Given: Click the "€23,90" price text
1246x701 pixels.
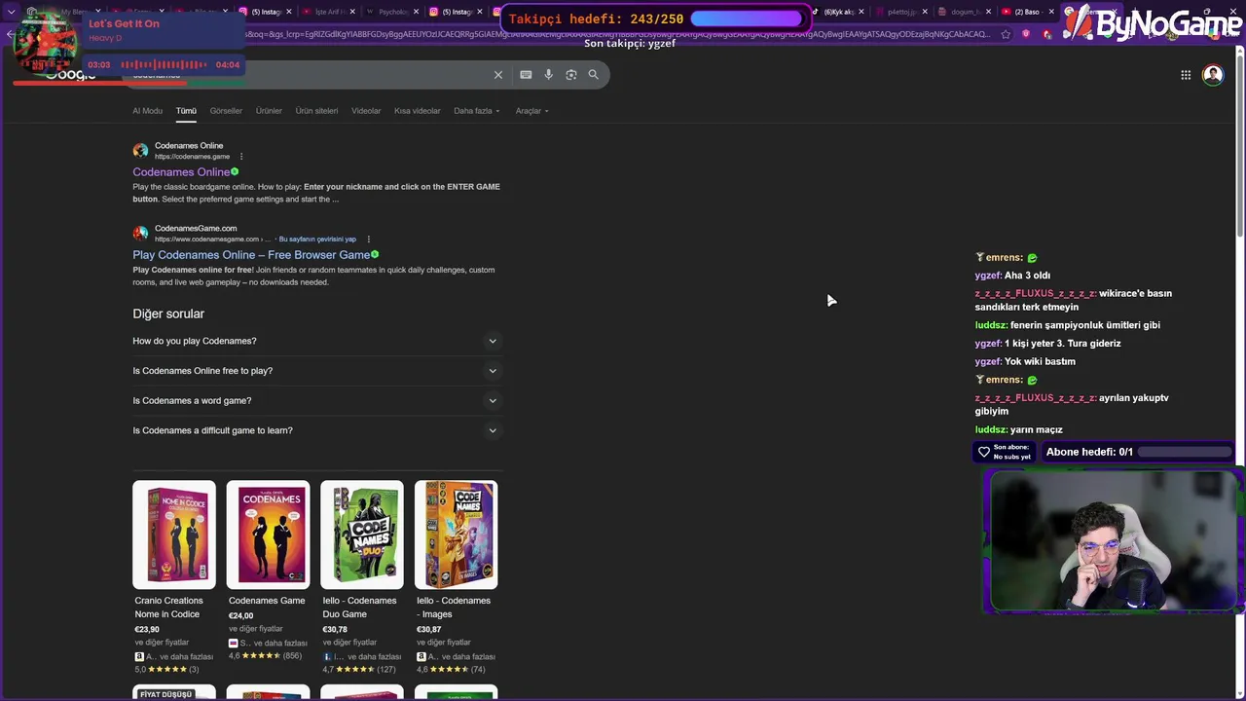Looking at the screenshot, I should coord(147,629).
